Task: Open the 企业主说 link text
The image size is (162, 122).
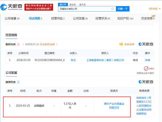Action: click(x=129, y=44)
